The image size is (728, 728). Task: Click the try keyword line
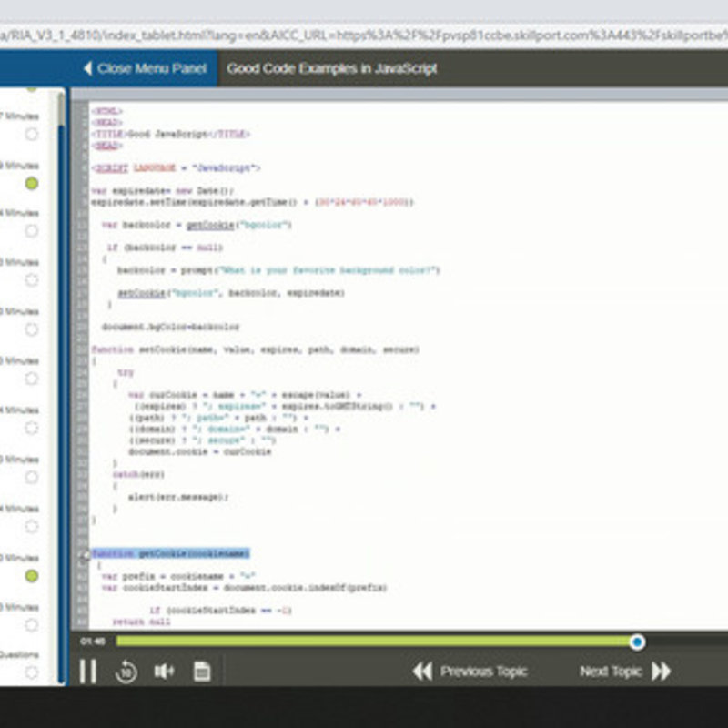point(126,372)
